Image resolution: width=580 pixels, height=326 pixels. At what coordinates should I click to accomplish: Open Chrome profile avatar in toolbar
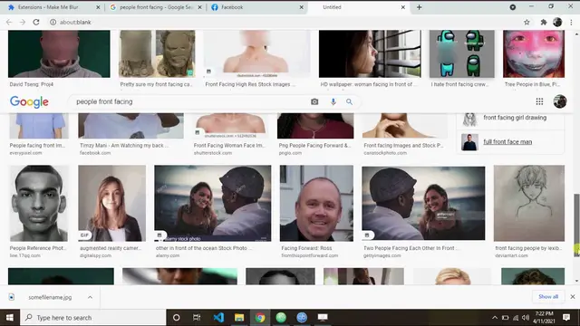click(x=557, y=22)
